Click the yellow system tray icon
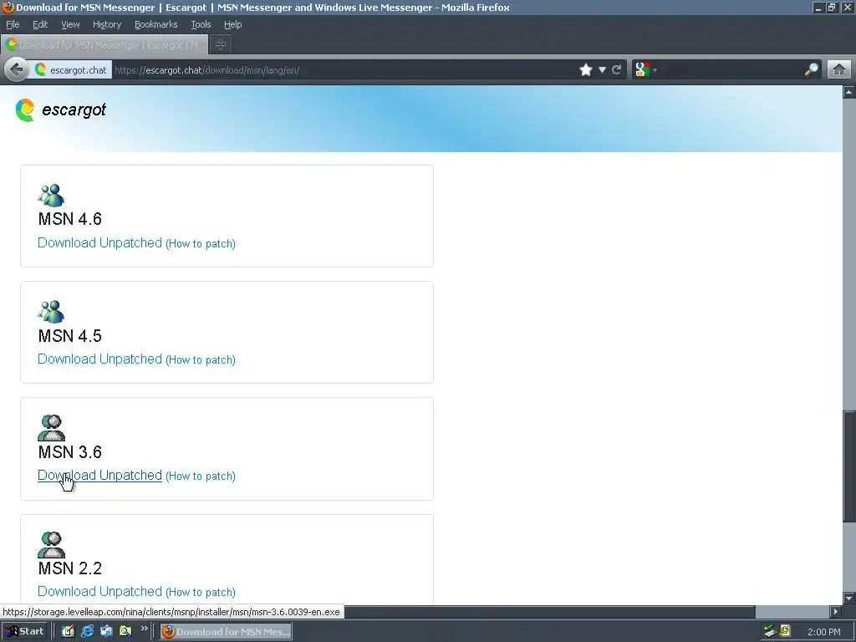This screenshot has width=856, height=642. point(785,631)
